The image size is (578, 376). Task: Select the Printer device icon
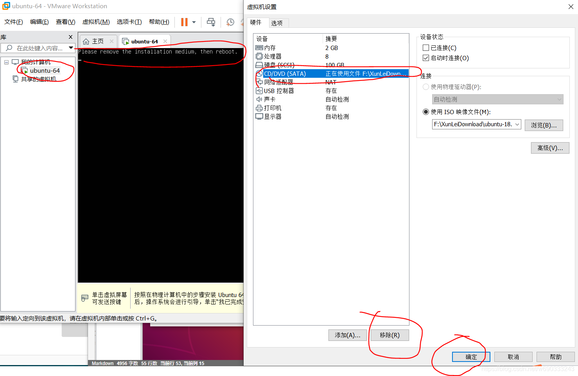point(259,108)
